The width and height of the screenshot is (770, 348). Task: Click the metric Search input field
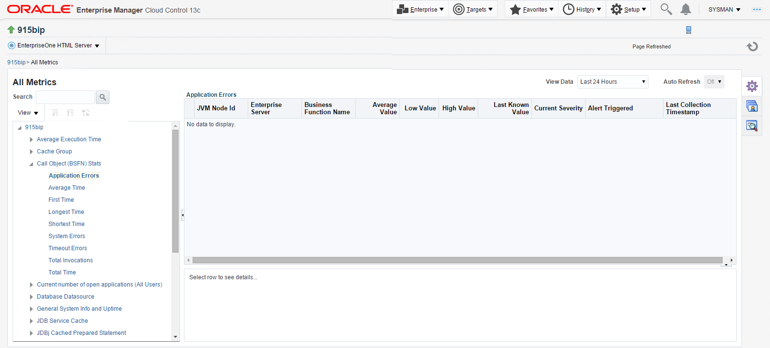tap(65, 97)
